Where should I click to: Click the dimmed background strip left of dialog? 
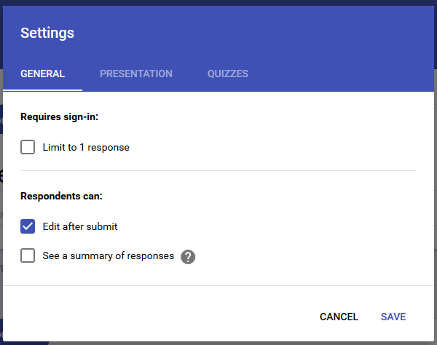coord(1,195)
